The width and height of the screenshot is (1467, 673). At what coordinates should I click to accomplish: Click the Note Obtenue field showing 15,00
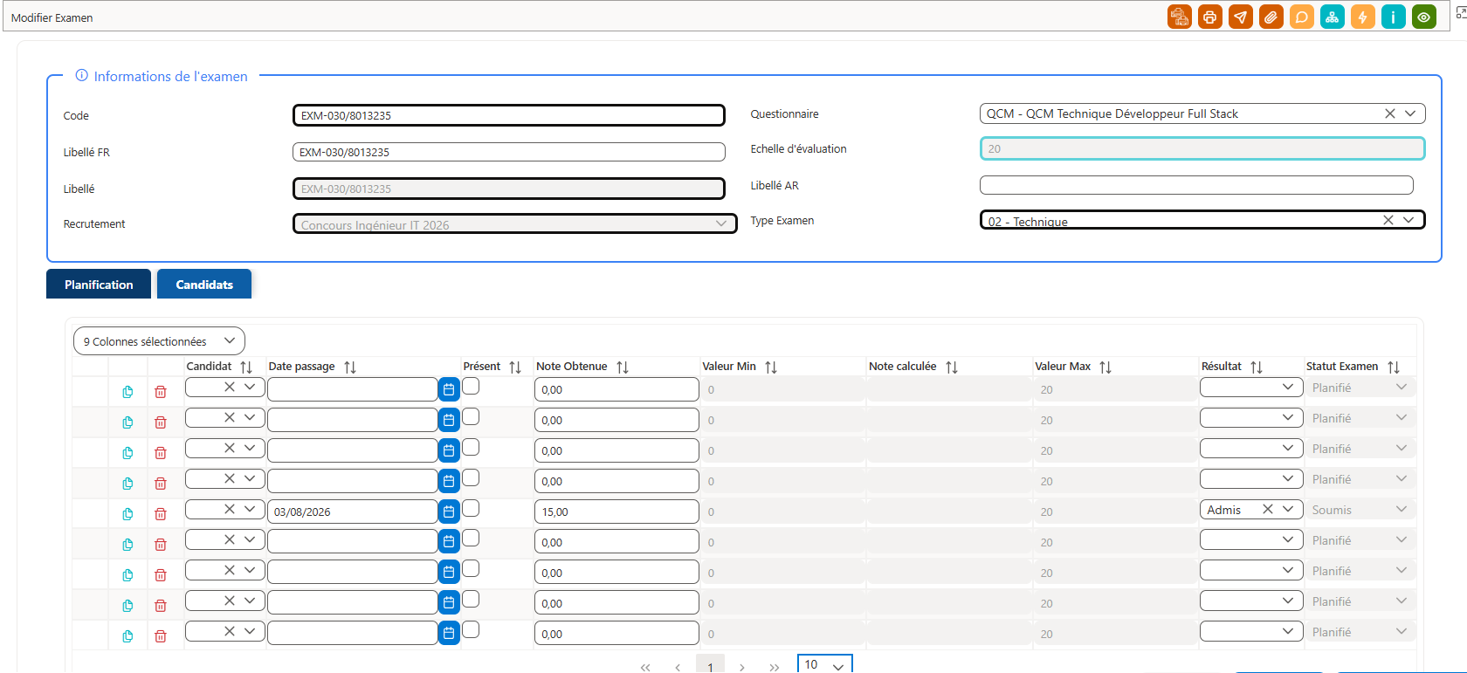point(616,512)
